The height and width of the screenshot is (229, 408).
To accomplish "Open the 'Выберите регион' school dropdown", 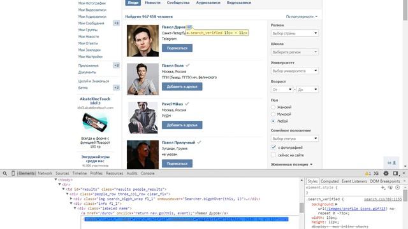I will [x=295, y=52].
